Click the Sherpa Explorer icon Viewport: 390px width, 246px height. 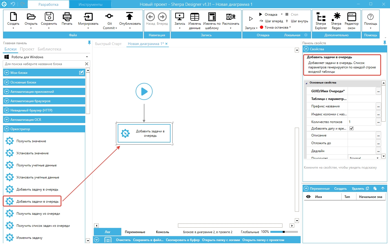321,17
